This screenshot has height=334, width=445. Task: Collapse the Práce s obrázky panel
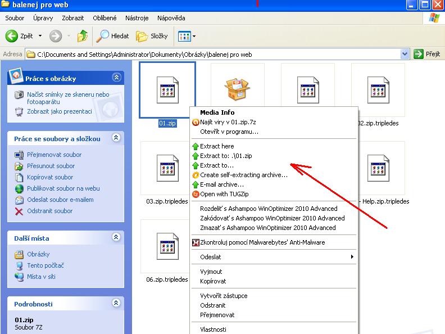(116, 78)
